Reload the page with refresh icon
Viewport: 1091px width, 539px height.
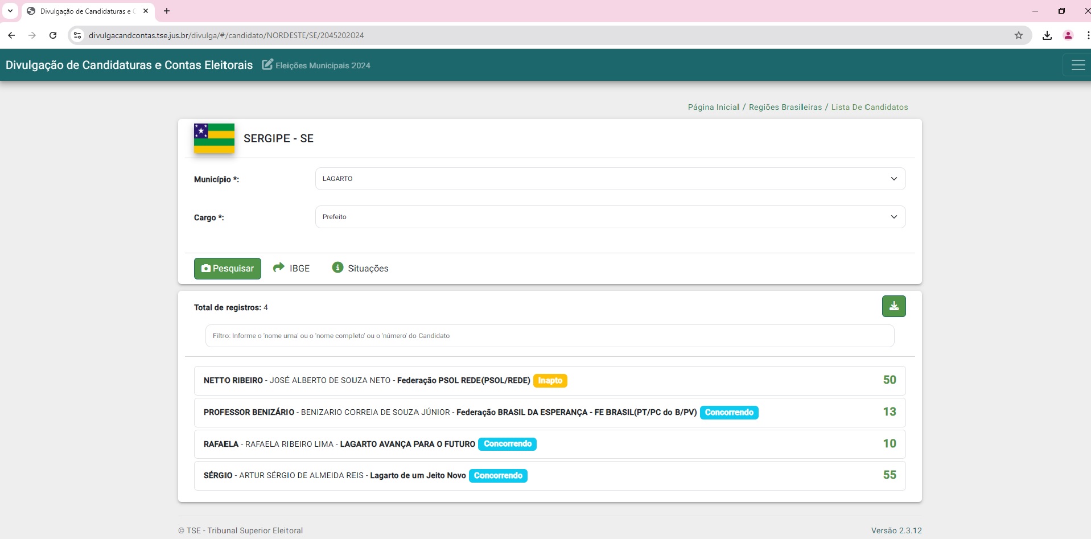(53, 35)
